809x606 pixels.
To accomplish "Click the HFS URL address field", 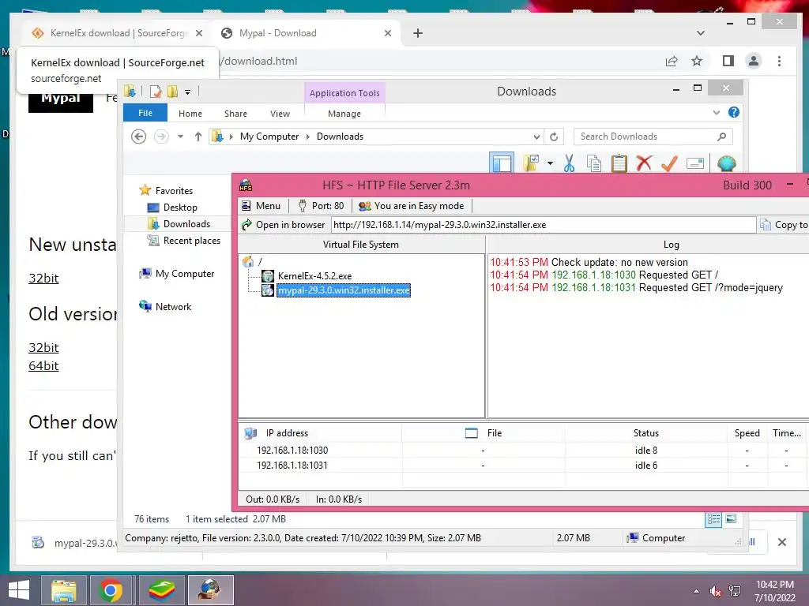I will [x=544, y=225].
